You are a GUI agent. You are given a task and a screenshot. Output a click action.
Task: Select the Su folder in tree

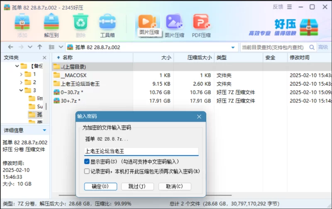36,107
